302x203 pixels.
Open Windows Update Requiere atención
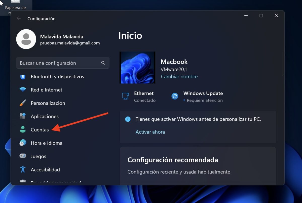click(197, 97)
